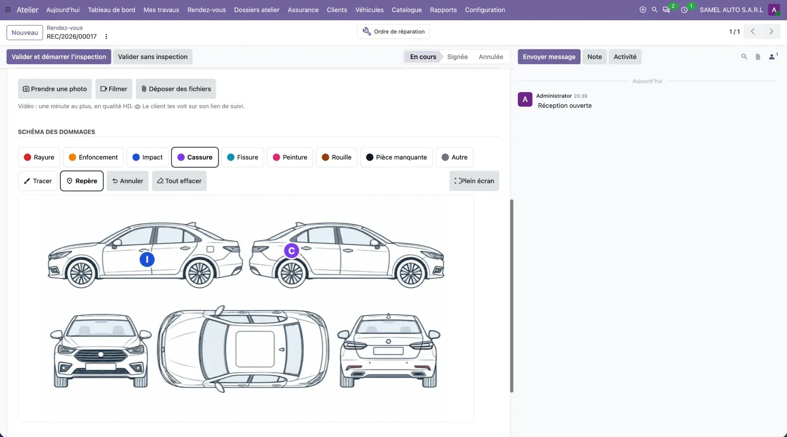Select the Pièce manquante damage type
The width and height of the screenshot is (787, 437).
[397, 157]
